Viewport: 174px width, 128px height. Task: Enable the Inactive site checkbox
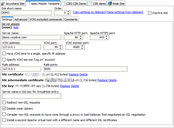150,13
